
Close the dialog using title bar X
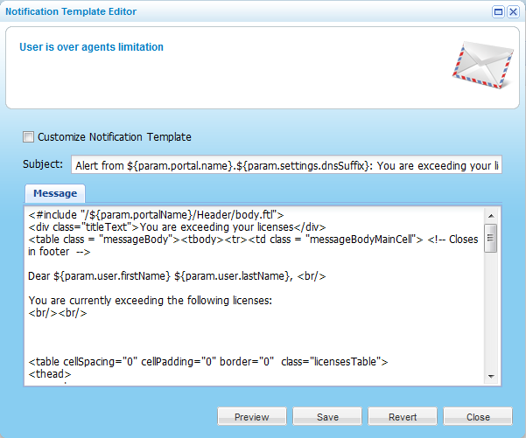pyautogui.click(x=513, y=12)
